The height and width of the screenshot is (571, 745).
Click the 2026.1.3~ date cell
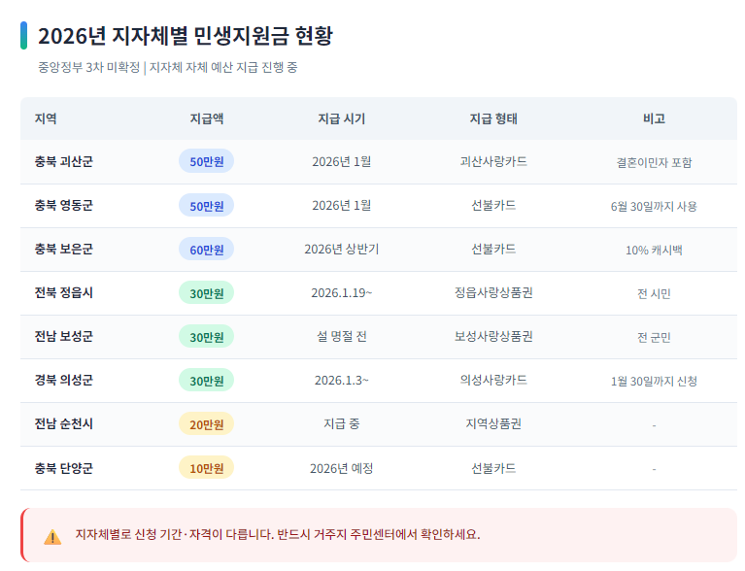342,380
